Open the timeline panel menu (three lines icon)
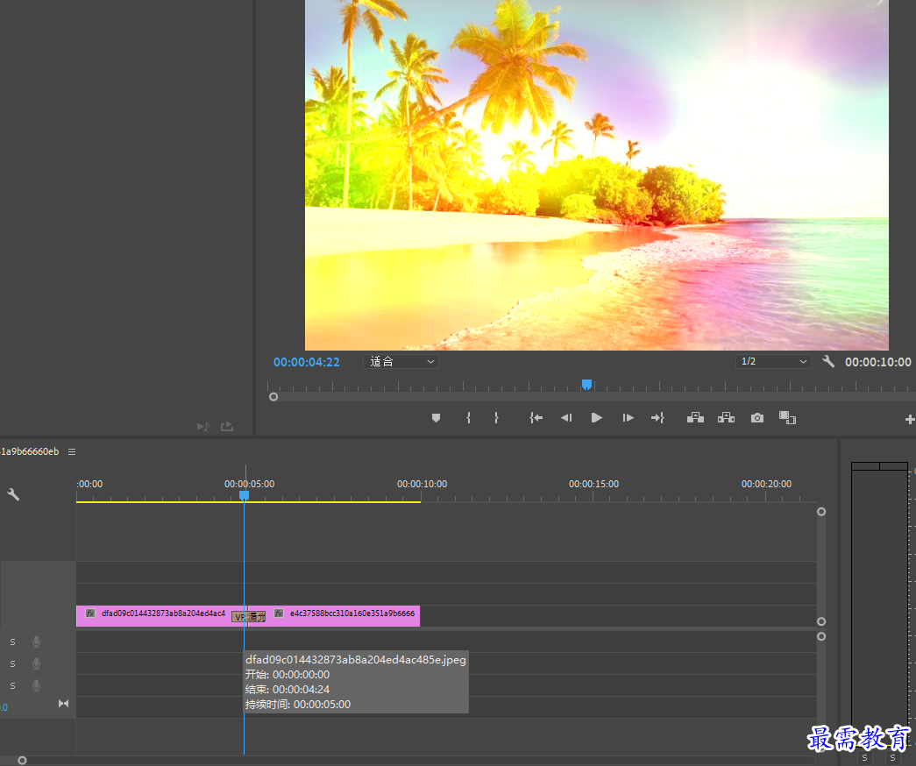 72,451
